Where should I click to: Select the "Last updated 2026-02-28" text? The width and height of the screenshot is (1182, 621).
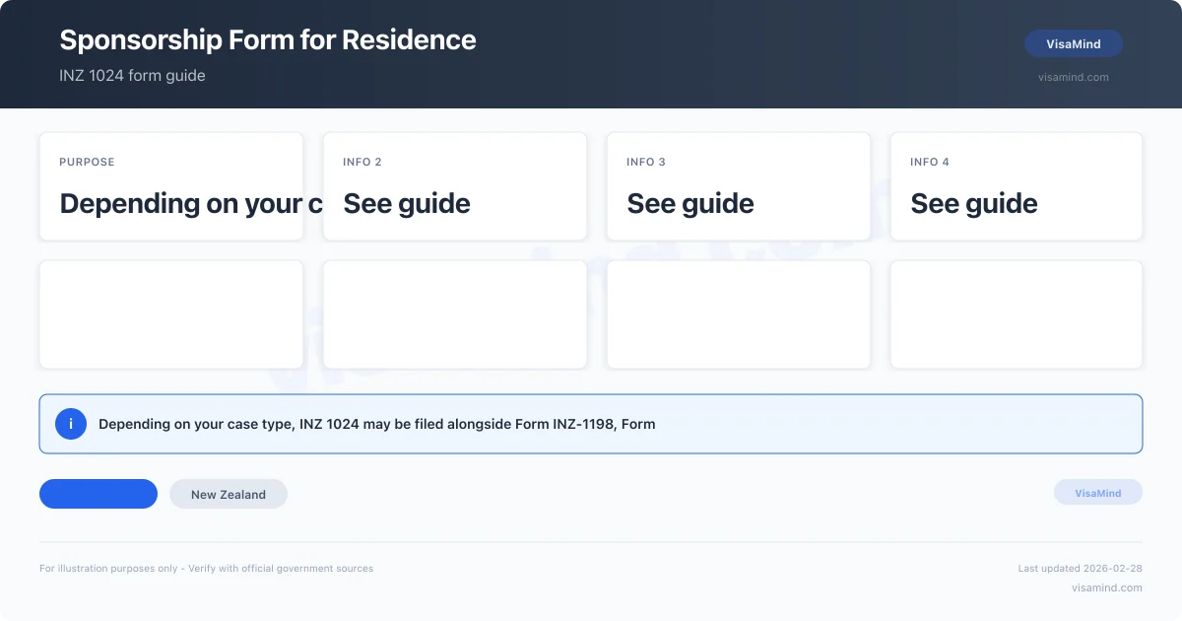1081,568
